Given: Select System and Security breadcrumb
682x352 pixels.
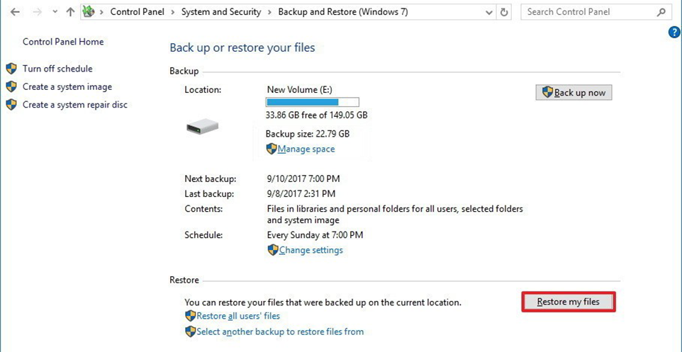Looking at the screenshot, I should click(x=221, y=12).
